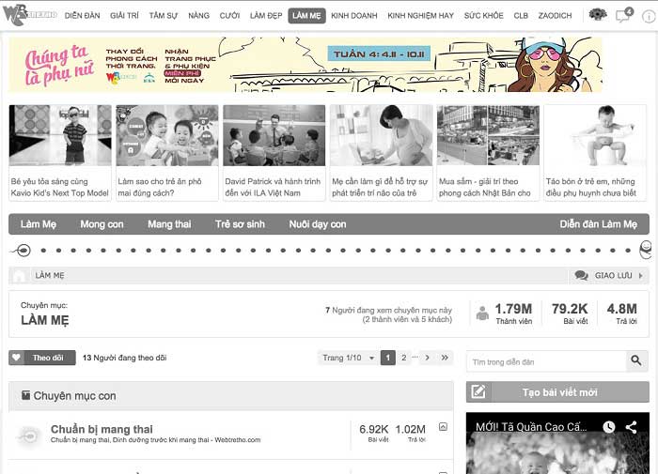Image resolution: width=658 pixels, height=474 pixels.
Task: Open KINH DOANH menu
Action: 354,16
